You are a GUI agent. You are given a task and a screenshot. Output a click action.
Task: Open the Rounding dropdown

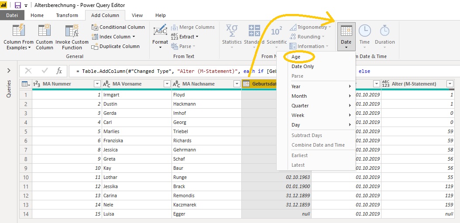coord(307,37)
